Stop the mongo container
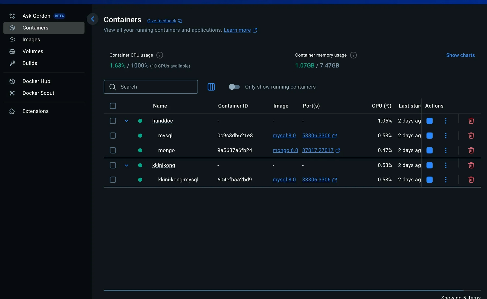 430,150
